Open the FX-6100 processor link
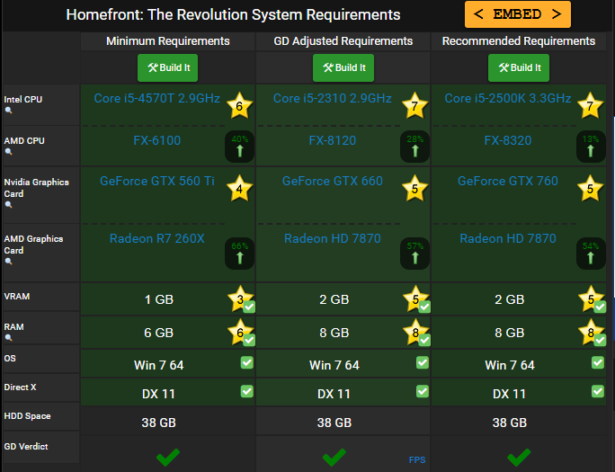Screen dimensions: 615x472 pyautogui.click(x=156, y=140)
